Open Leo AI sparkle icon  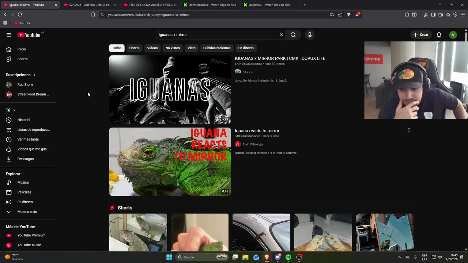(x=448, y=15)
